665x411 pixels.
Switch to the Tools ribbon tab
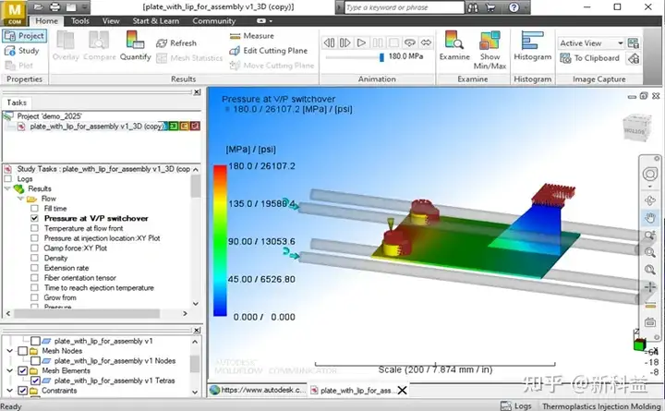tap(79, 21)
